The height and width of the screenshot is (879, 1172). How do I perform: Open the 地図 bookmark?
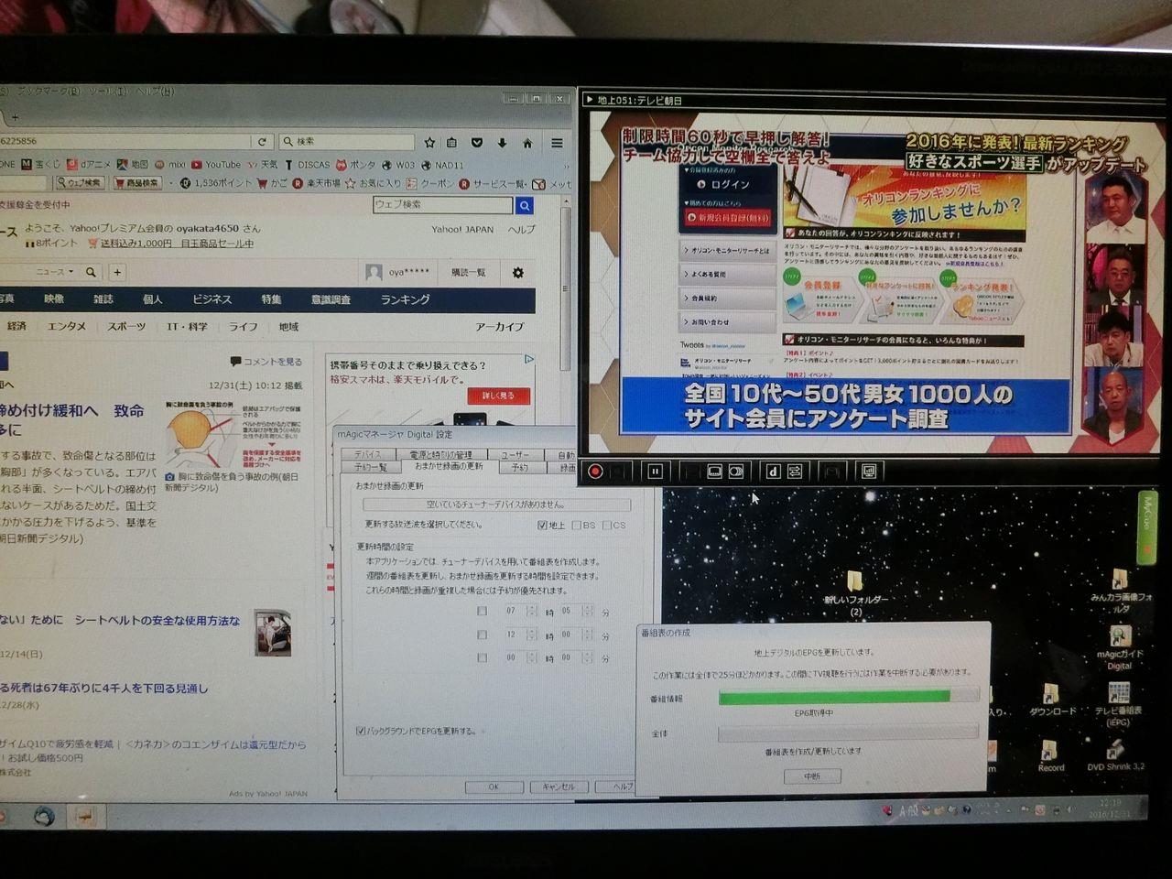(133, 165)
